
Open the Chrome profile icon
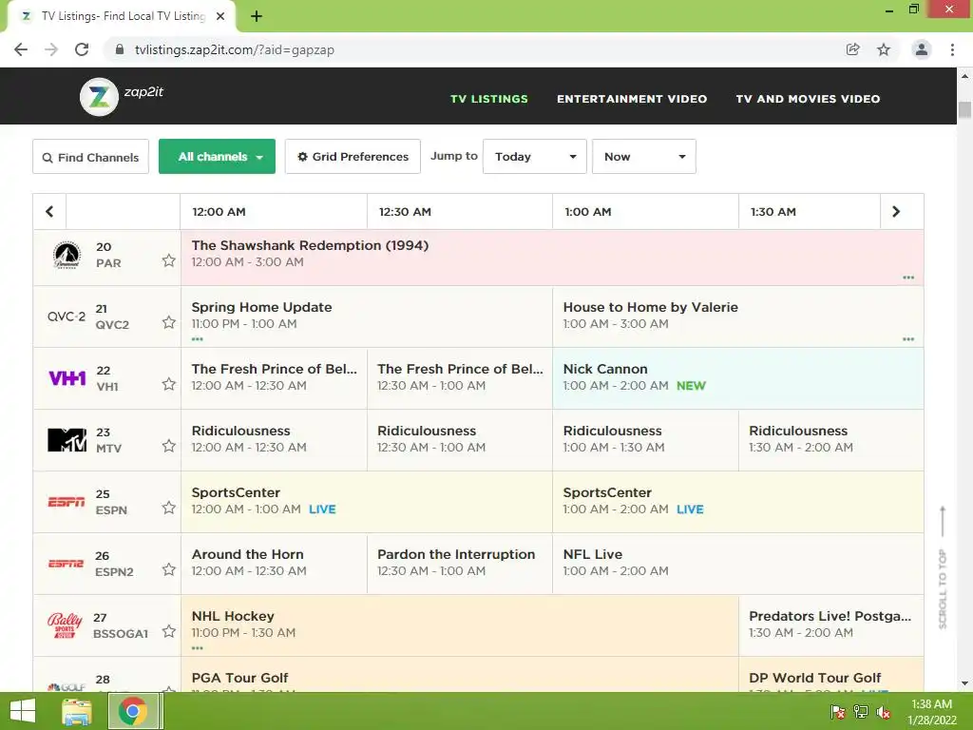[922, 49]
